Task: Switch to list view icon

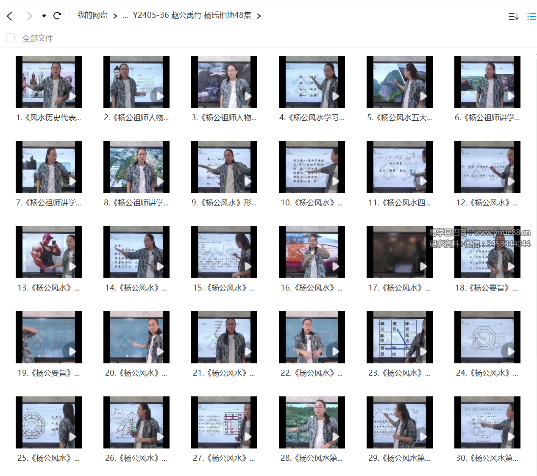Action: click(x=531, y=17)
